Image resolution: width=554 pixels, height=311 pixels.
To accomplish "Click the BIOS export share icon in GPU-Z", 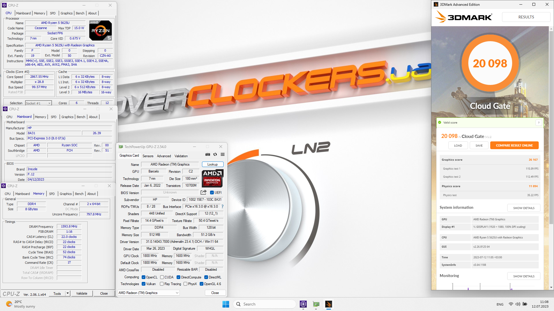I will pyautogui.click(x=203, y=192).
